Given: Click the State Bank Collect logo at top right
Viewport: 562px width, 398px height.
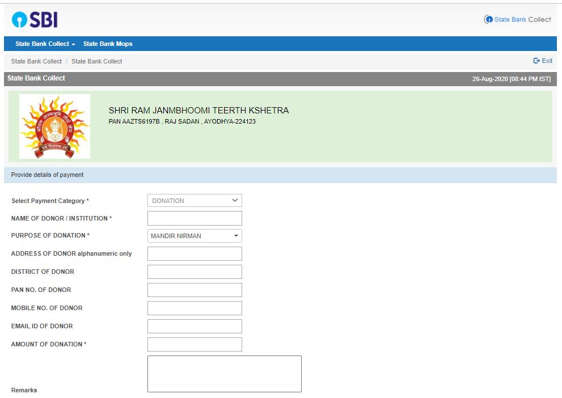Looking at the screenshot, I should pyautogui.click(x=517, y=19).
